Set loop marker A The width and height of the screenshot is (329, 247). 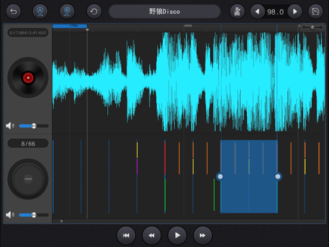tap(40, 11)
